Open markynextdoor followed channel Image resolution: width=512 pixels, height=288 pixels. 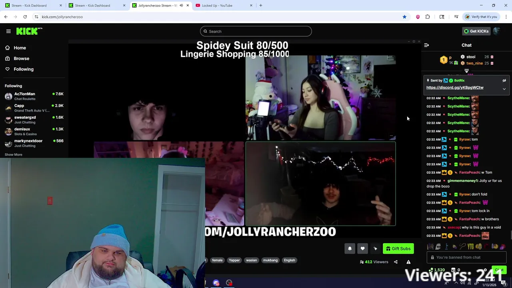coord(34,143)
